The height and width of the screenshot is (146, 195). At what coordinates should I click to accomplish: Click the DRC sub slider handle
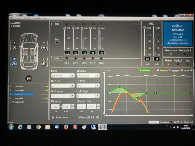pyautogui.click(x=154, y=40)
